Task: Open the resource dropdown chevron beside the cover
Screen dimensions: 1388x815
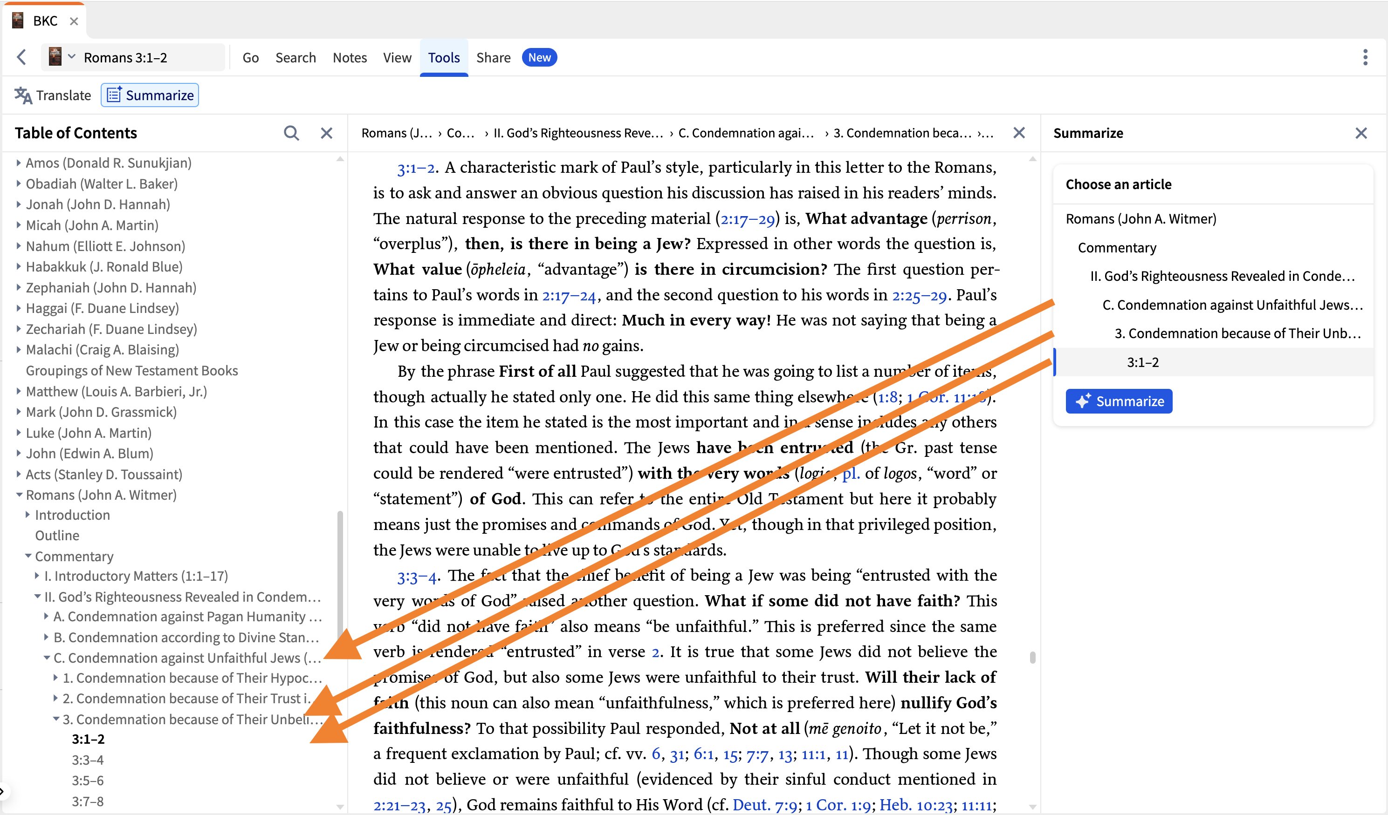Action: click(x=71, y=57)
